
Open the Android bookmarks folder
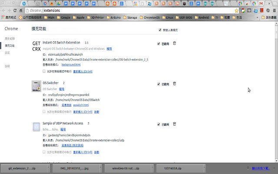[x=202, y=17]
